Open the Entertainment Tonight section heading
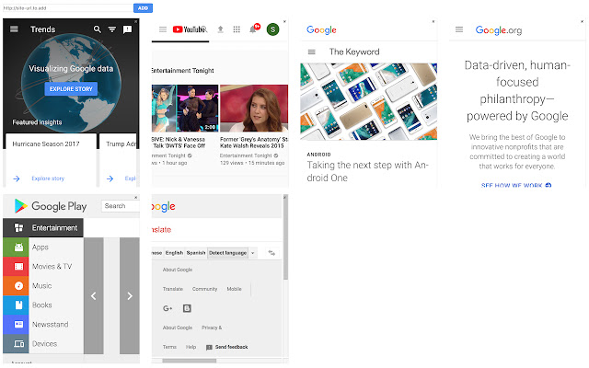Screen dimensions: 589x368 point(182,71)
